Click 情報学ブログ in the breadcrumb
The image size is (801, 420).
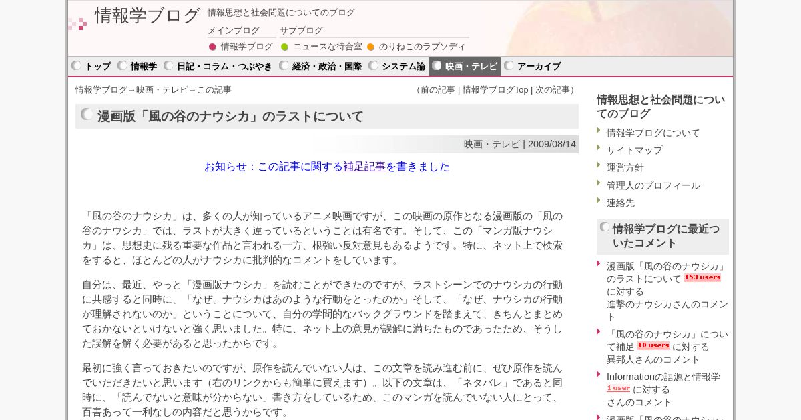pyautogui.click(x=101, y=90)
